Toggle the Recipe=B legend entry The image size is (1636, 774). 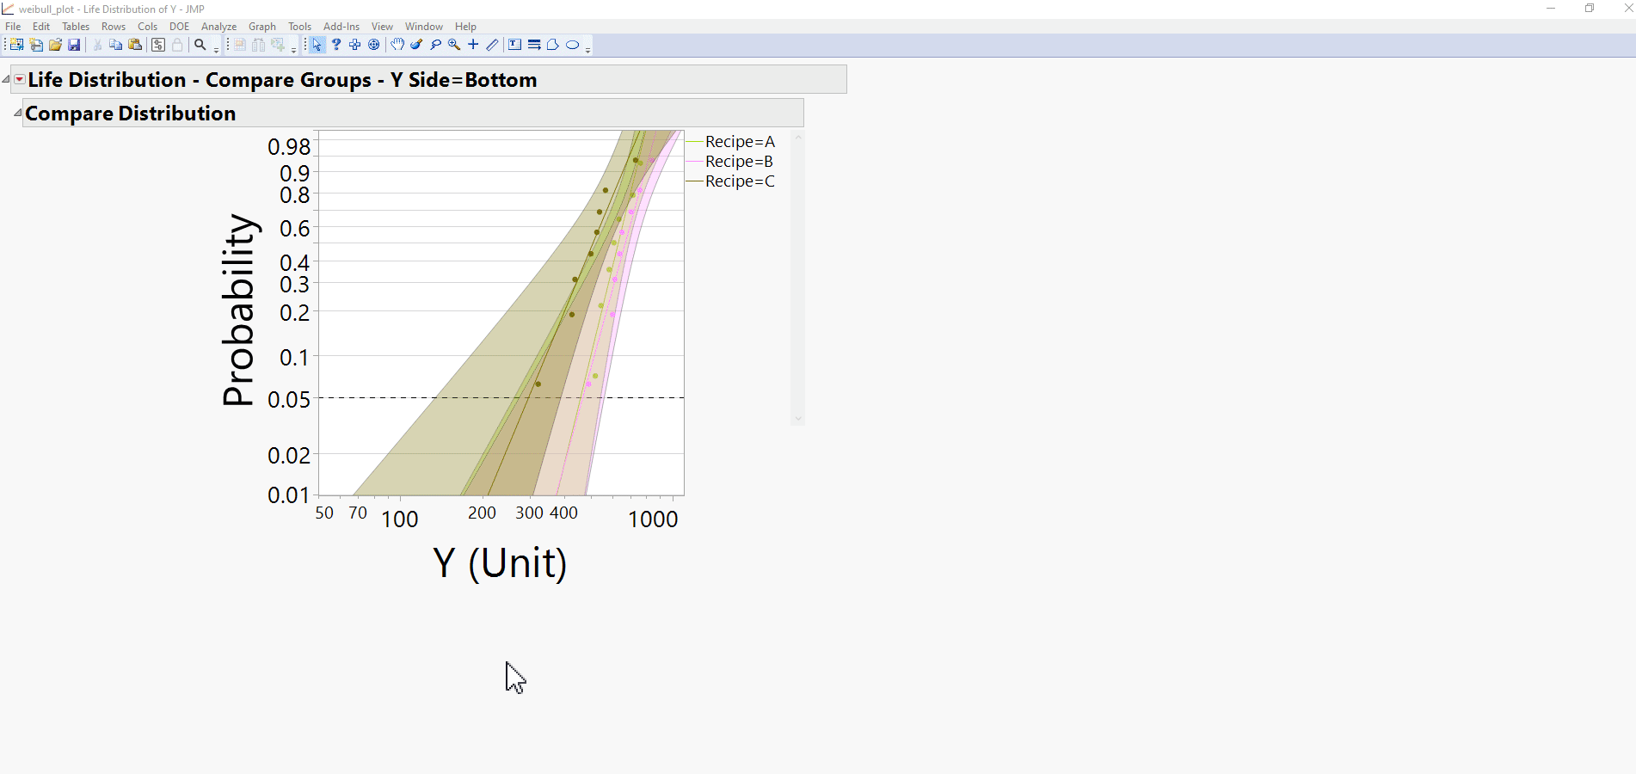(x=738, y=161)
